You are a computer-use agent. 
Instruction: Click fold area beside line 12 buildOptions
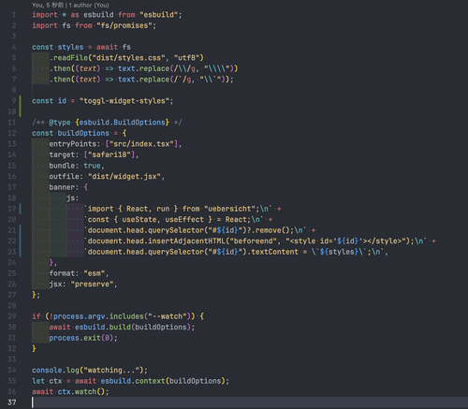(25, 133)
